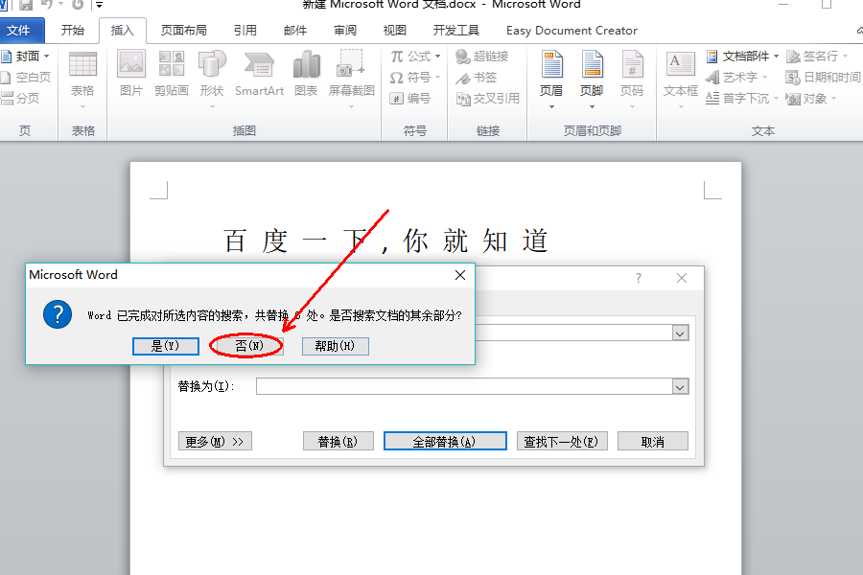Open the Easy Document Creator tab
Screen dimensions: 863x575
click(x=571, y=31)
